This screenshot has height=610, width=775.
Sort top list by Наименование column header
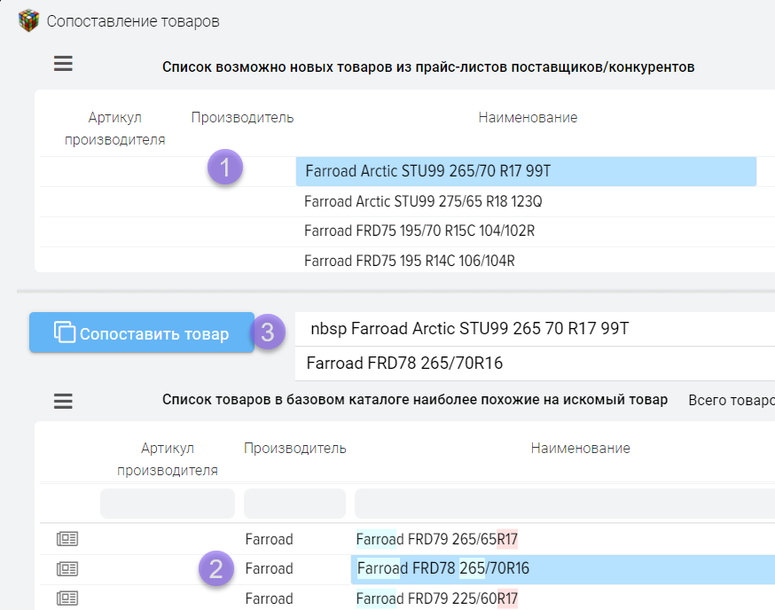coord(528,118)
